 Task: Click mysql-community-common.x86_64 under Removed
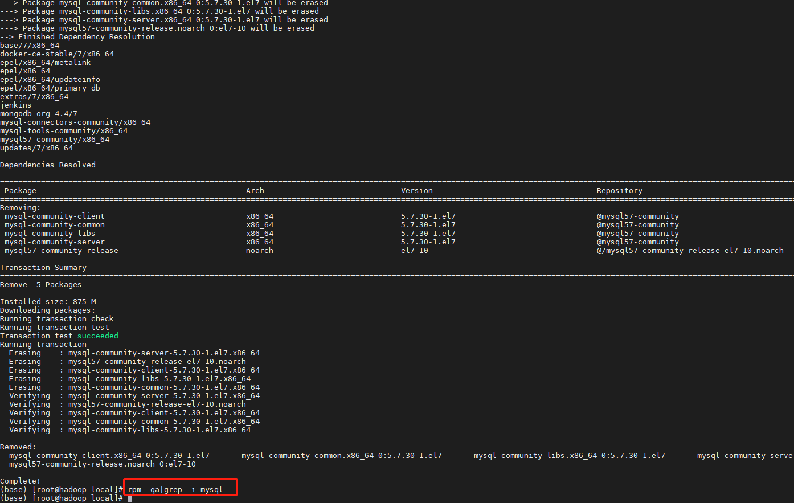tap(342, 455)
